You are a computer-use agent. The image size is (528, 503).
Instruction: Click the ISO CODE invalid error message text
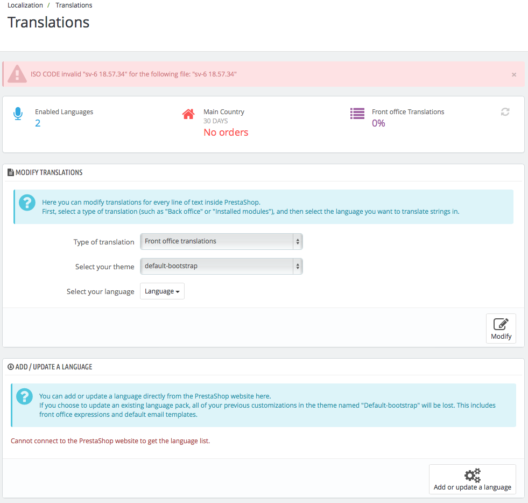point(133,74)
